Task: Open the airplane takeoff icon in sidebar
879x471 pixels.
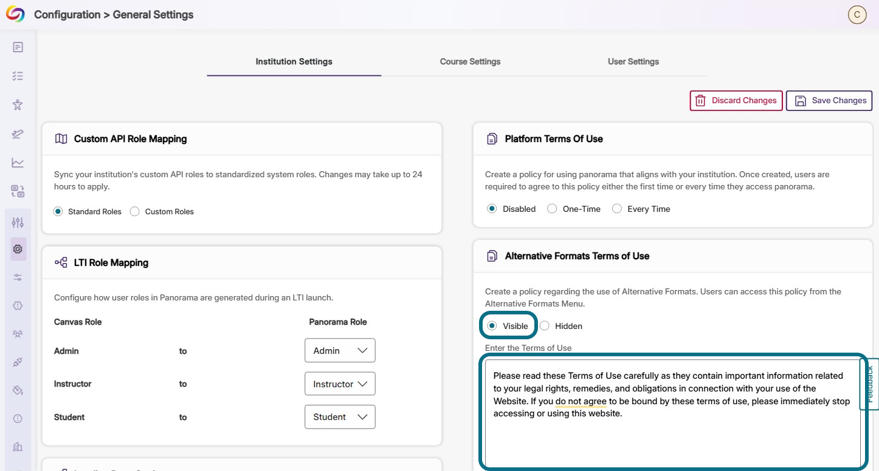Action: [18, 134]
